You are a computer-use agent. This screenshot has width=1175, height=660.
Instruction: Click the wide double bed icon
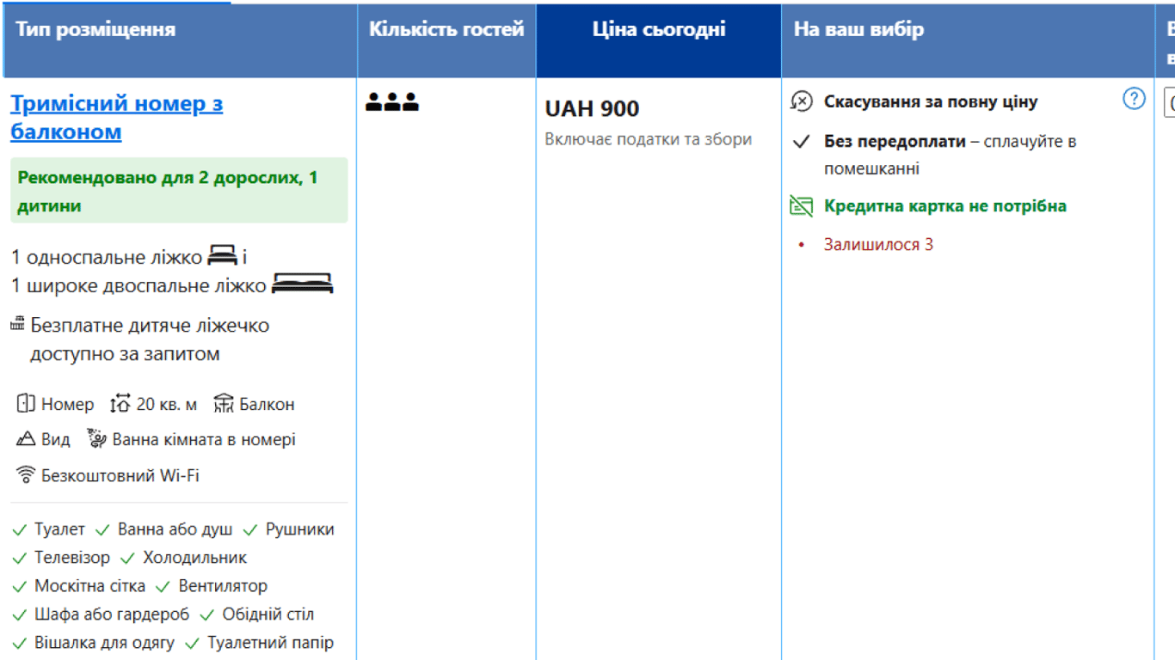coord(302,284)
